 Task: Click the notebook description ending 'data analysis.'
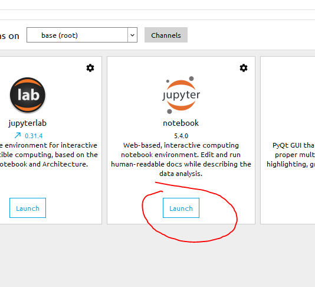(181, 159)
